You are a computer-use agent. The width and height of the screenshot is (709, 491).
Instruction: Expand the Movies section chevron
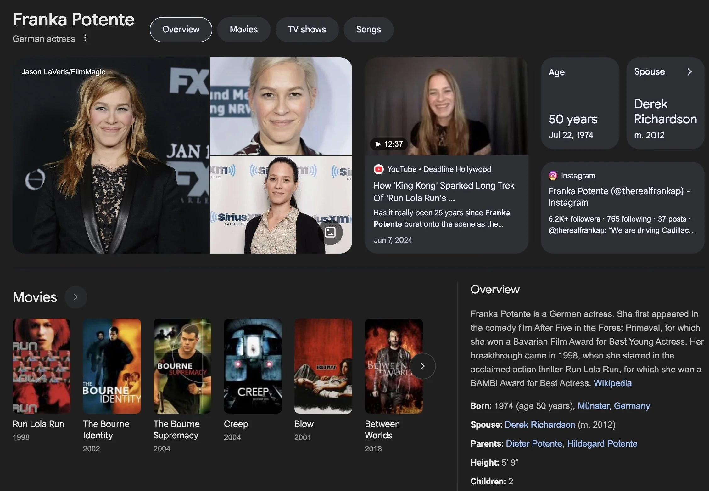[75, 297]
